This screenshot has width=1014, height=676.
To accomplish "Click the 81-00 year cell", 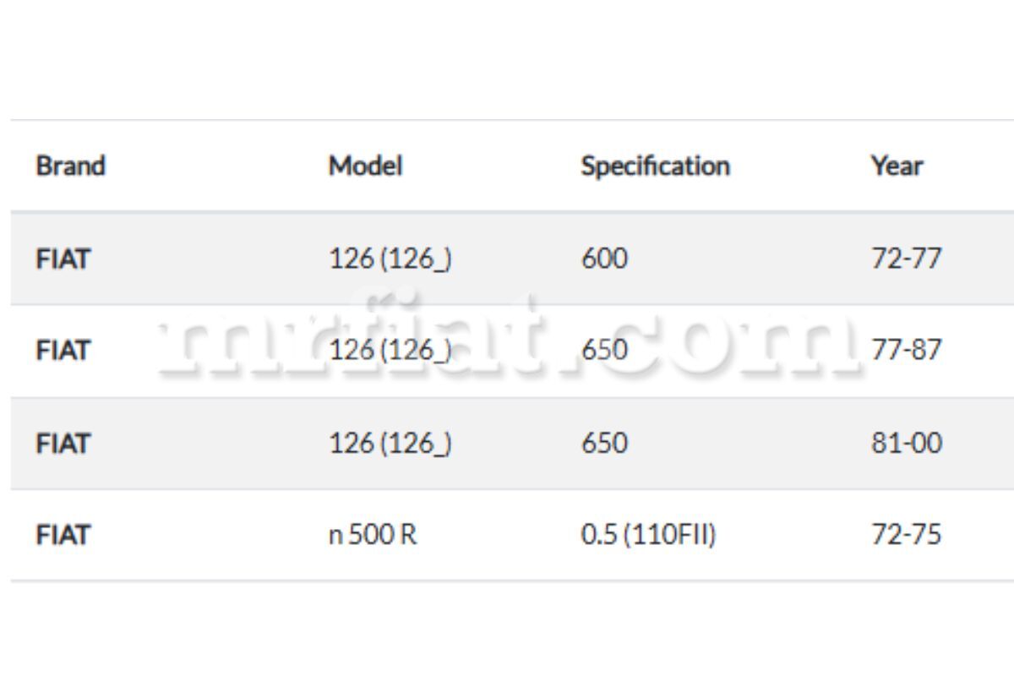I will (x=906, y=443).
